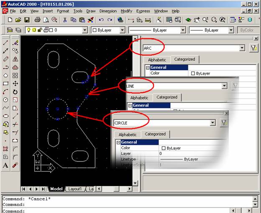The height and width of the screenshot is (213, 261).
Task: Open the Draw menu
Action: coord(91,11)
